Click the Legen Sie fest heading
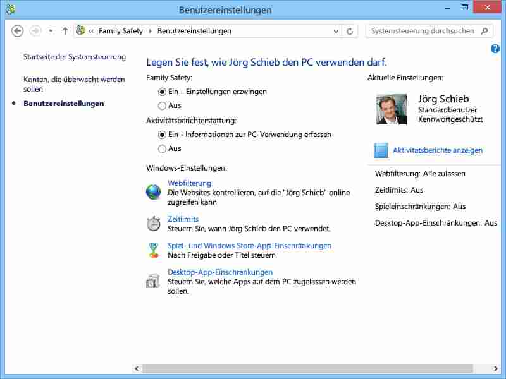 (x=266, y=62)
